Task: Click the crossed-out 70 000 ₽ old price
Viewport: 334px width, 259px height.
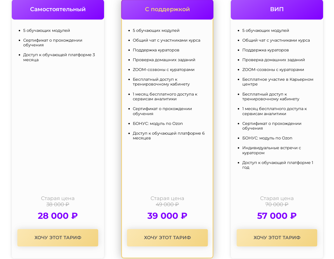Action: coord(277,205)
